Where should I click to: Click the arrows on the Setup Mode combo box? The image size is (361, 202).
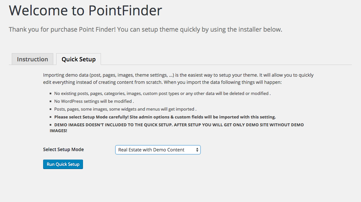click(x=197, y=150)
